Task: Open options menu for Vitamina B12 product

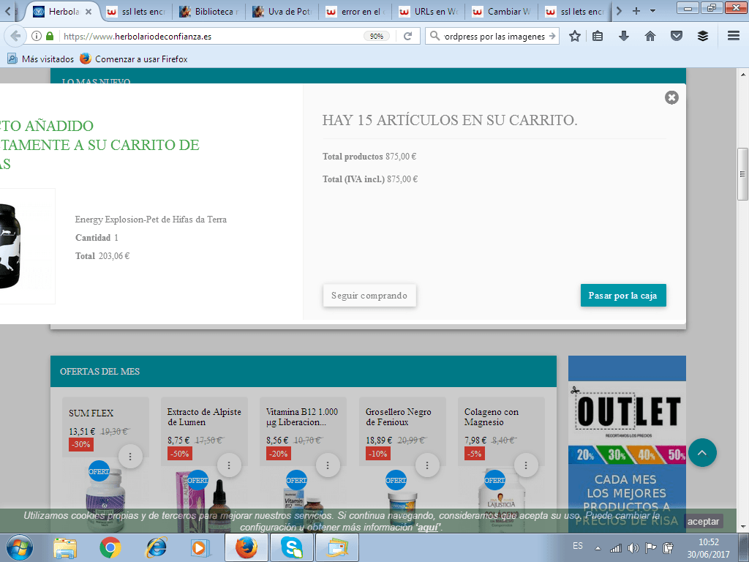Action: tap(328, 465)
